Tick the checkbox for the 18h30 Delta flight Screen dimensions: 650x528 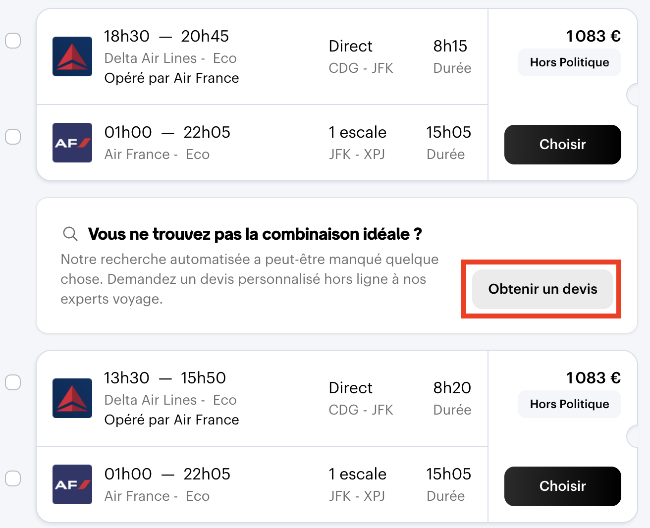(x=13, y=41)
